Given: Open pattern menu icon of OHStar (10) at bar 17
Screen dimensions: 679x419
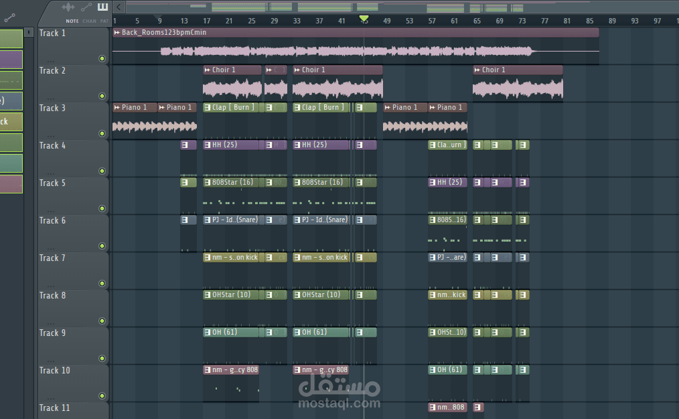Looking at the screenshot, I should tap(208, 295).
